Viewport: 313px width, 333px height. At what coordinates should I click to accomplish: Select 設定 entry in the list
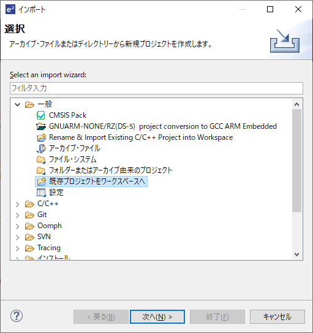click(x=56, y=193)
